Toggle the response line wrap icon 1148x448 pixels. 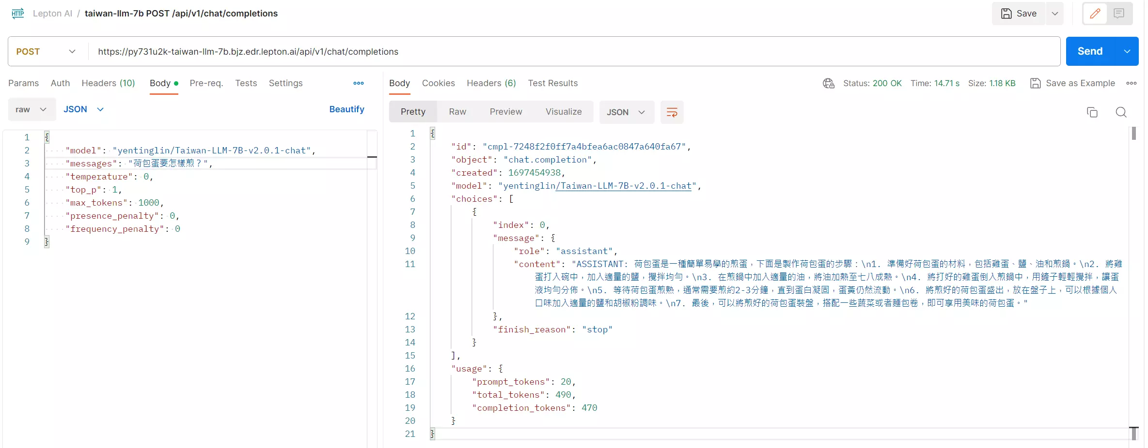(x=672, y=112)
